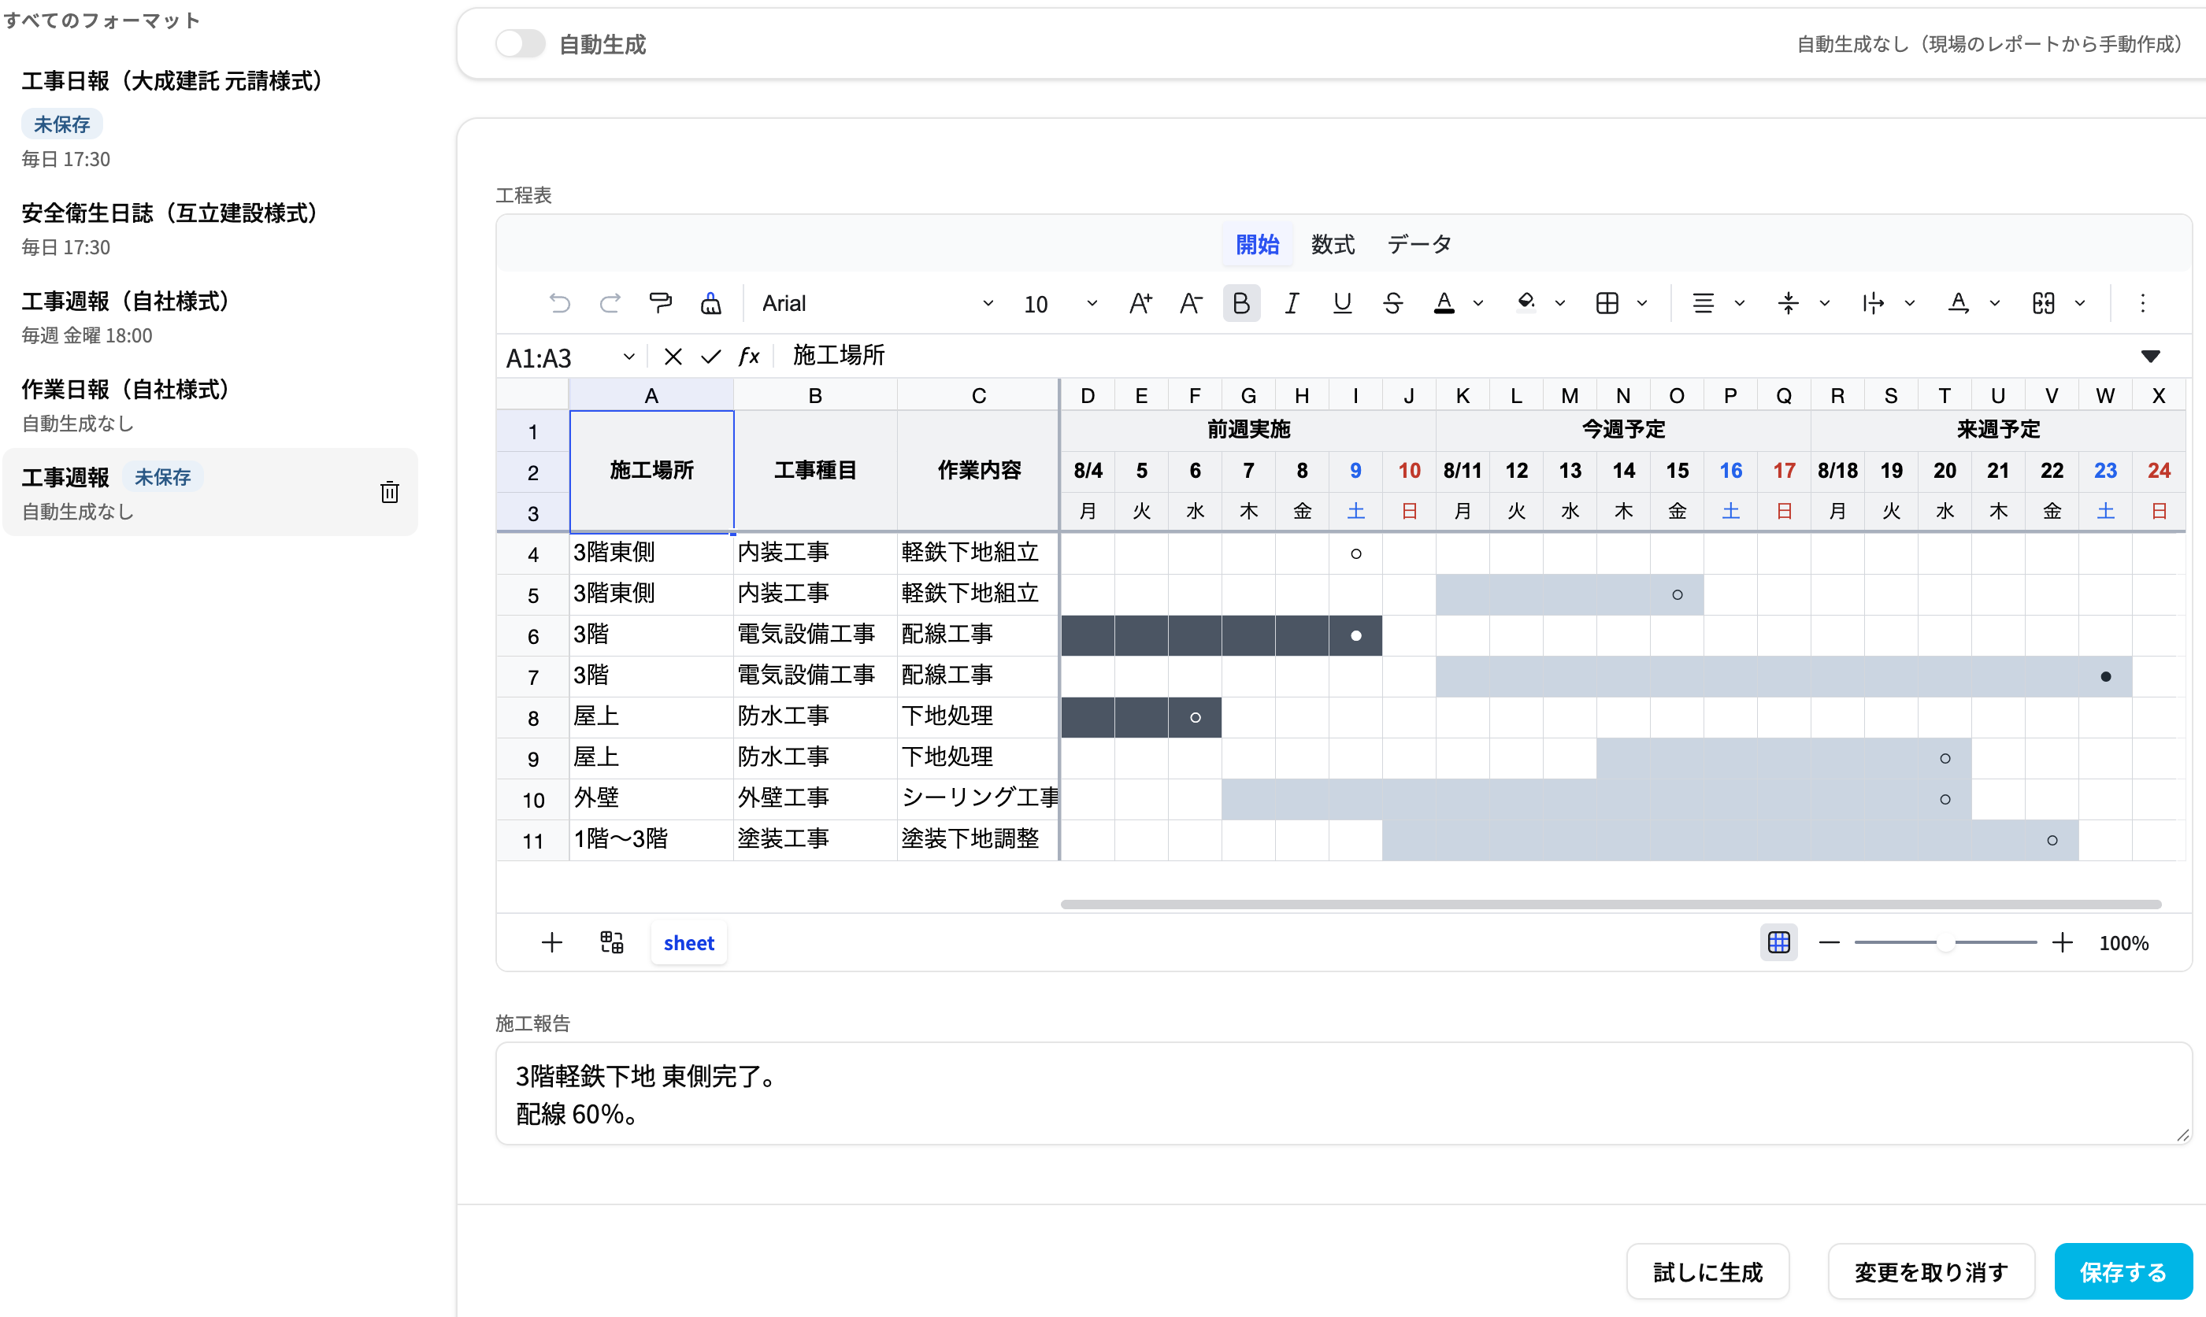Toggle the 自動生成 switch
Screen dimensions: 2206x1317
coord(519,43)
